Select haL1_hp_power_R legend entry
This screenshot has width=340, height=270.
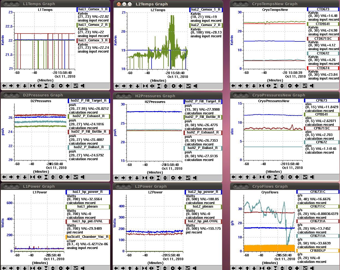coord(88,192)
